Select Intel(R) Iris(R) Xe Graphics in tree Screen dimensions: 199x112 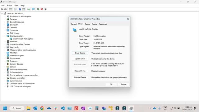click(23, 39)
